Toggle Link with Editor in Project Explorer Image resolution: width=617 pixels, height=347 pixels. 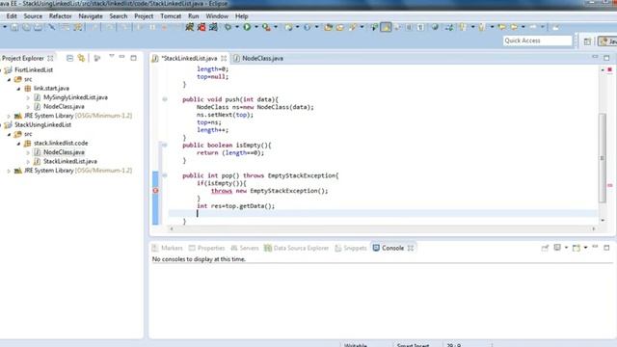81,58
